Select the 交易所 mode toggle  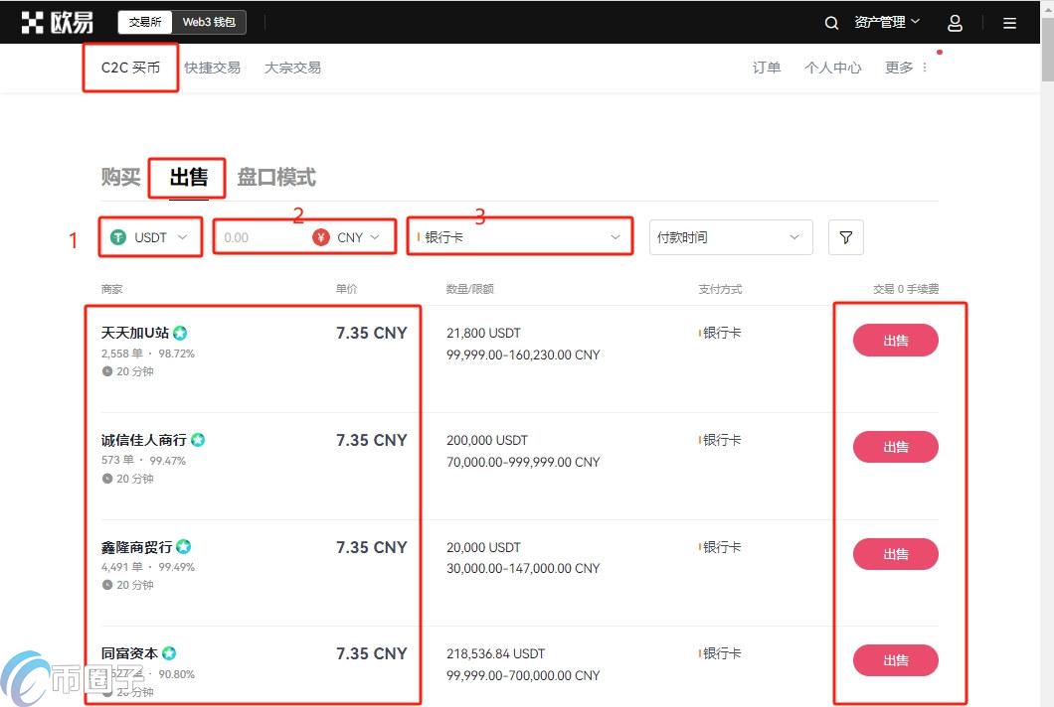pyautogui.click(x=145, y=21)
